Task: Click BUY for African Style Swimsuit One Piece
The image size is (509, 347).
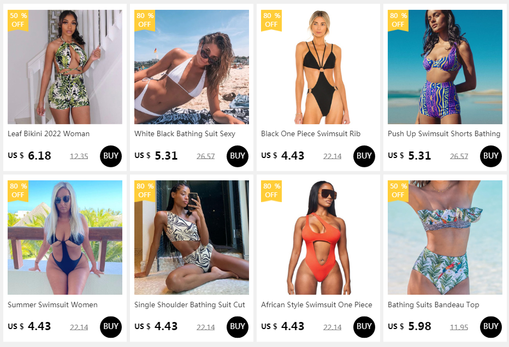Action: (364, 327)
